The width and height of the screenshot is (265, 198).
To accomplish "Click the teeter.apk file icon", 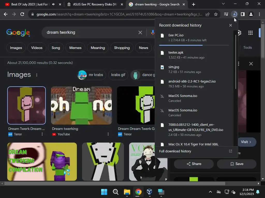I will pyautogui.click(x=162, y=53).
